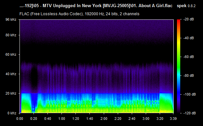Click the -20 dB legend label
203x126 pixels.
click(x=189, y=19)
